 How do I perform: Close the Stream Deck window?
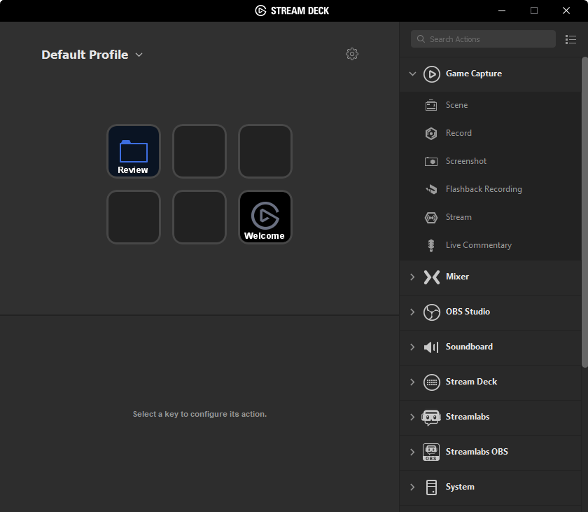click(566, 11)
